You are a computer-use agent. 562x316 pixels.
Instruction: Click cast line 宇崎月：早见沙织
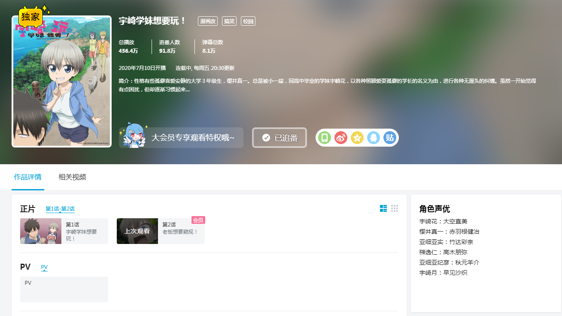coord(443,273)
